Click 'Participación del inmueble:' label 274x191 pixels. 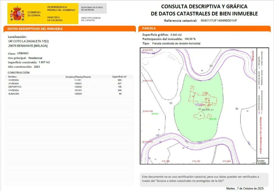click(x=162, y=39)
